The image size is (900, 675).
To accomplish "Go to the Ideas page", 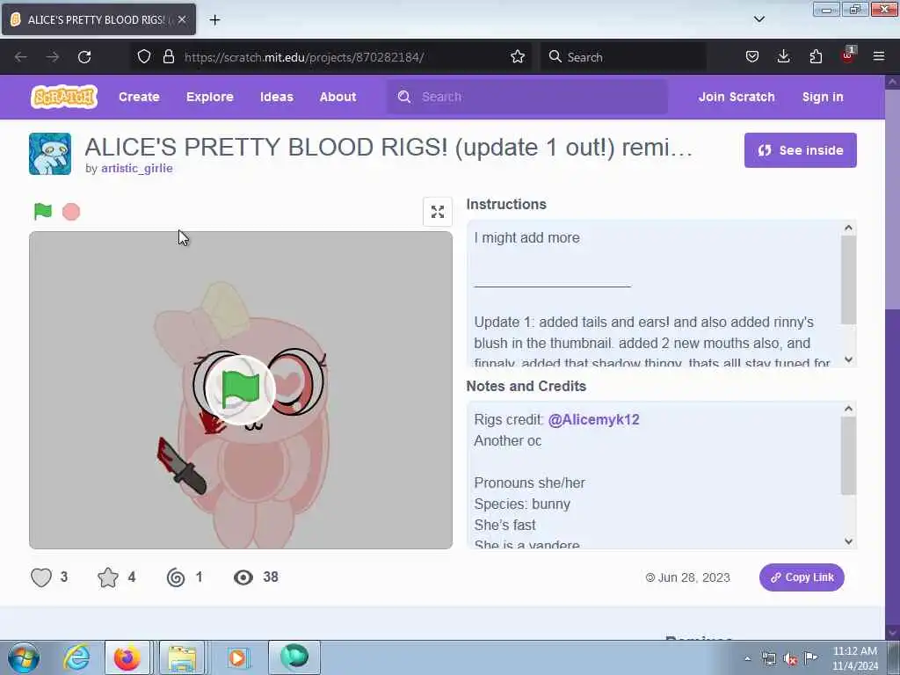I will [x=276, y=97].
